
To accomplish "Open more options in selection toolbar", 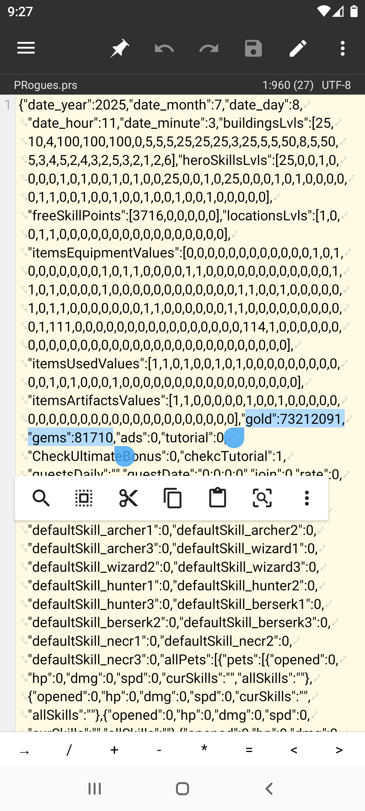I will pyautogui.click(x=307, y=498).
